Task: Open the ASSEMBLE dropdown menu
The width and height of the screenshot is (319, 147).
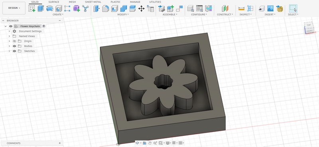Action: [170, 15]
